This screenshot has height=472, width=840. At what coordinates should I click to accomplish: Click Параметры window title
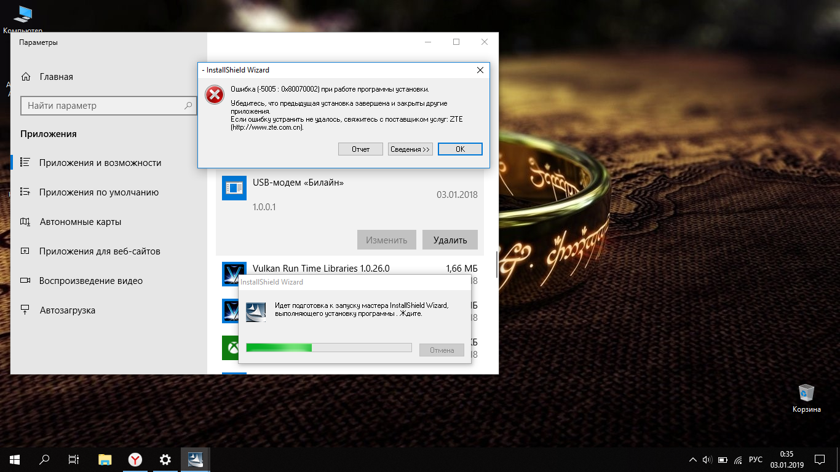38,42
